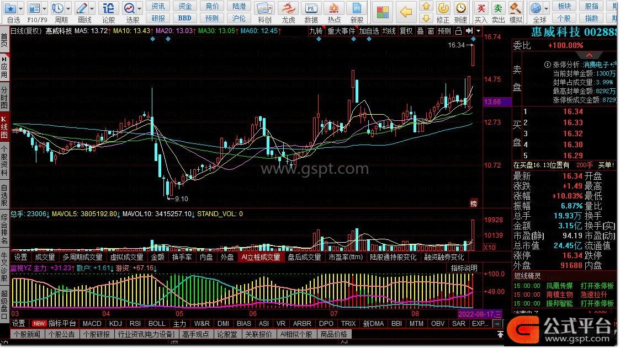Open the 科创 board icon
The width and height of the screenshot is (620, 348).
click(x=264, y=8)
